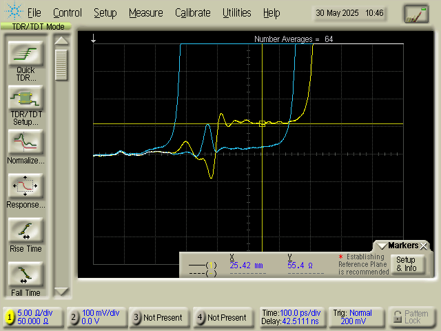441x331 pixels.
Task: Toggle channel 3 marked Not Present
Action: click(137, 317)
